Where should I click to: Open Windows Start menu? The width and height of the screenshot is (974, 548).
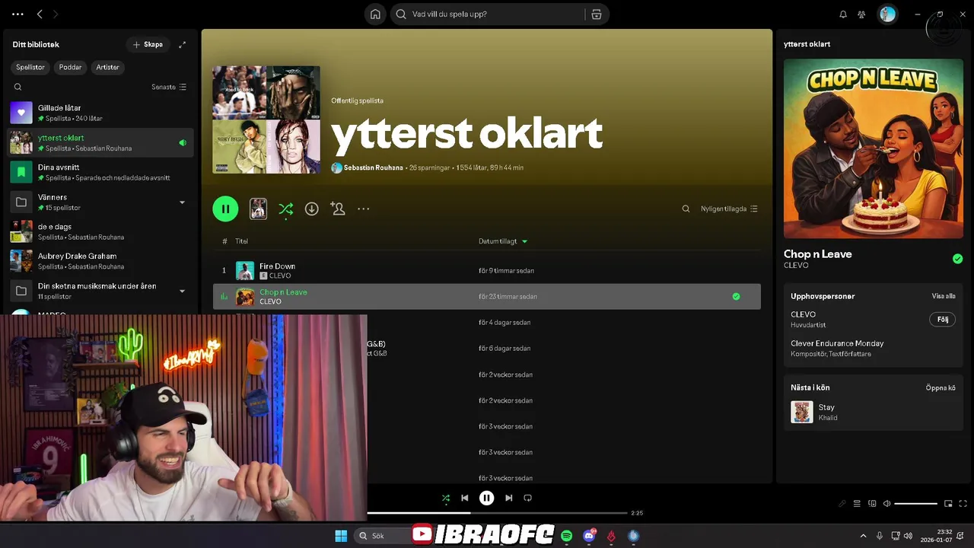(341, 536)
